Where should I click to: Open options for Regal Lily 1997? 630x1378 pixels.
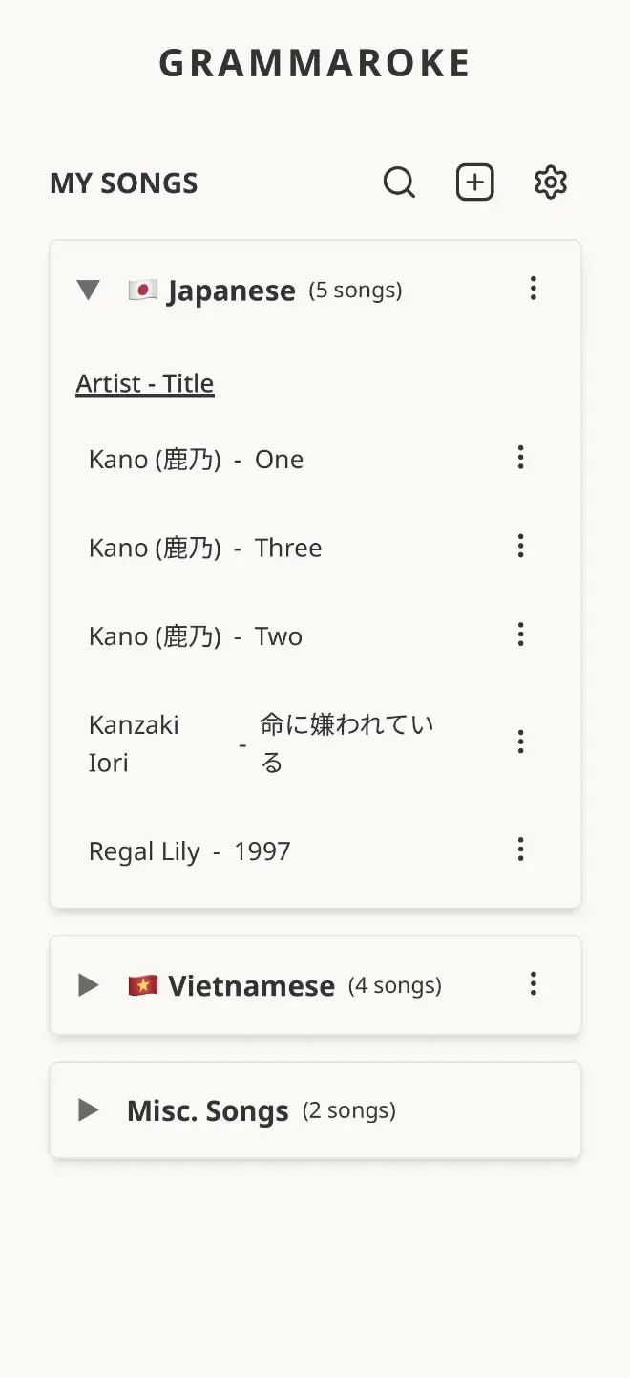point(520,850)
